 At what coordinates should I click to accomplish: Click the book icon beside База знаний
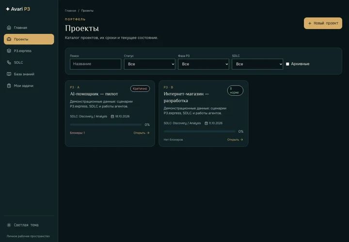(x=9, y=74)
